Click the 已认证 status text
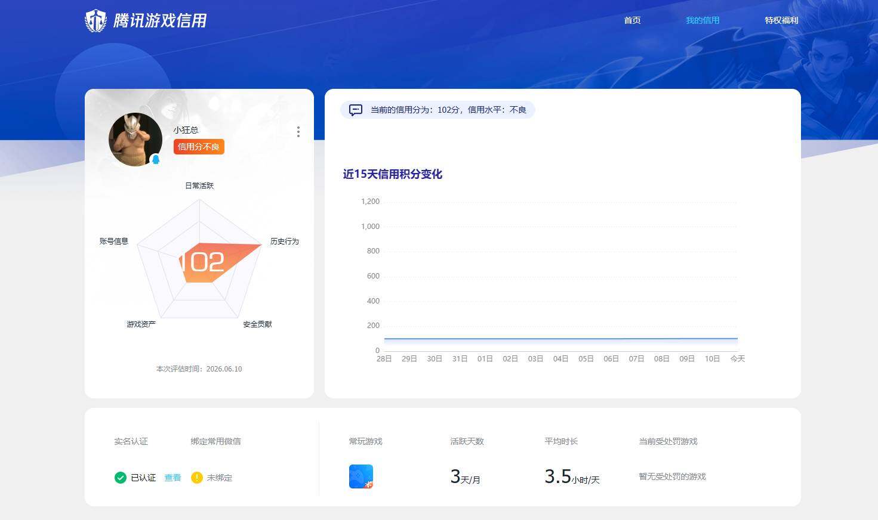The width and height of the screenshot is (878, 520). click(143, 478)
